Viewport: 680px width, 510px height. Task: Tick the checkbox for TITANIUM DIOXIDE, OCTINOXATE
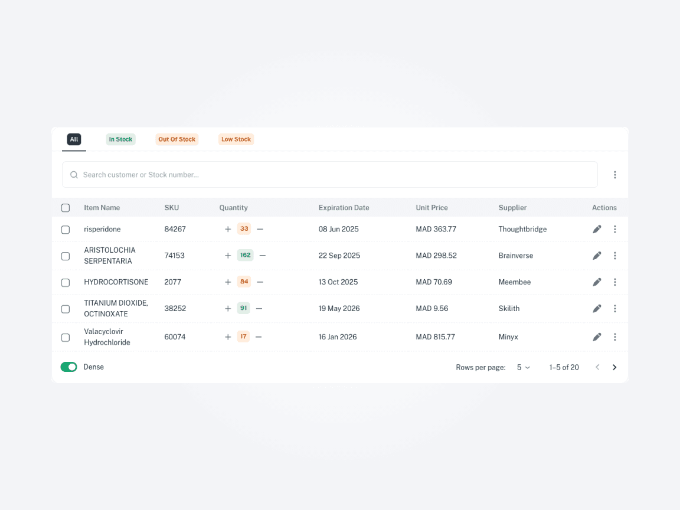(66, 309)
